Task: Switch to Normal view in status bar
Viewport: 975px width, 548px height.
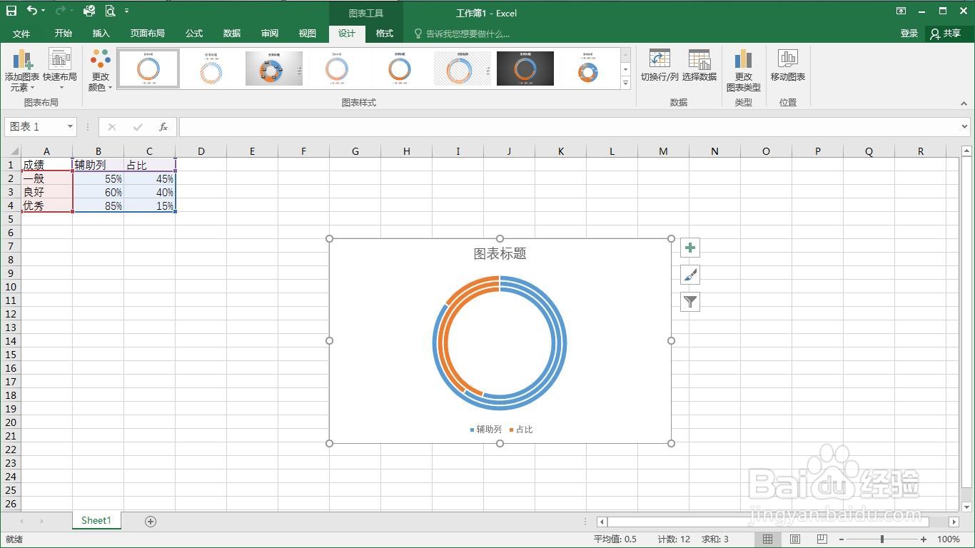Action: point(768,539)
